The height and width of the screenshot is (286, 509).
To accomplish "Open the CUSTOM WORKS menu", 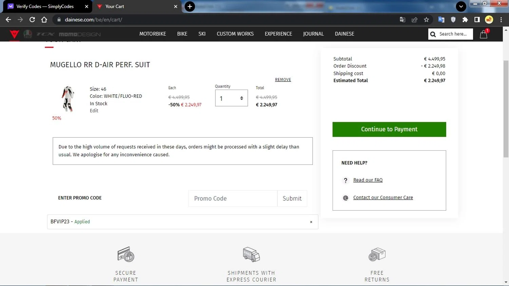I will point(235,34).
